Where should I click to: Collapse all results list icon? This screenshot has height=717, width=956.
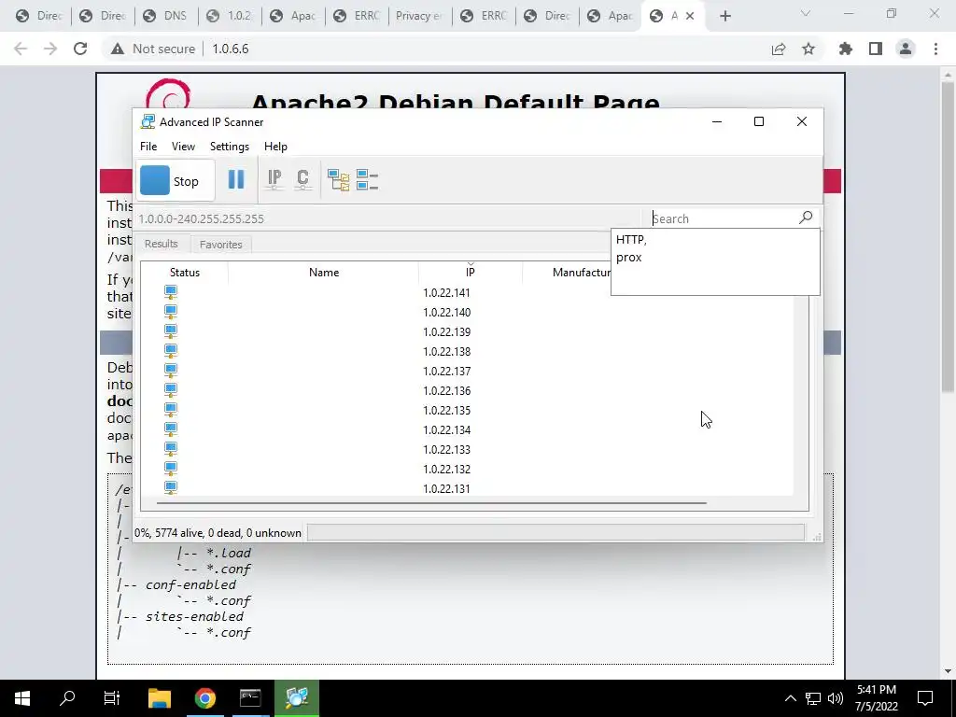click(x=367, y=180)
